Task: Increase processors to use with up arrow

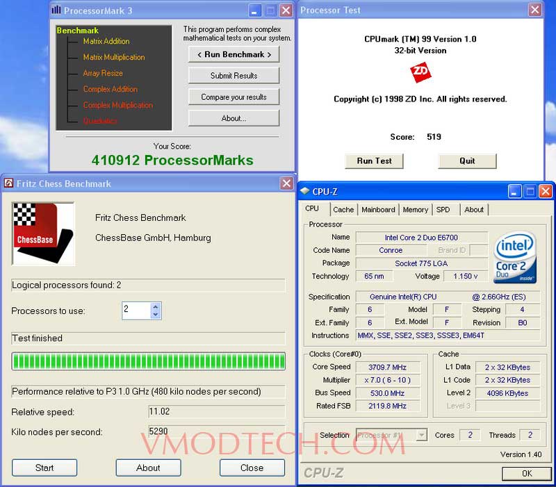Action: (x=155, y=306)
